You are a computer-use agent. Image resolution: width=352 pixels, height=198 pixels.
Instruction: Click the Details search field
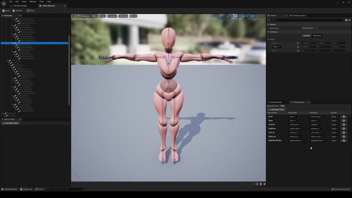tap(307, 20)
